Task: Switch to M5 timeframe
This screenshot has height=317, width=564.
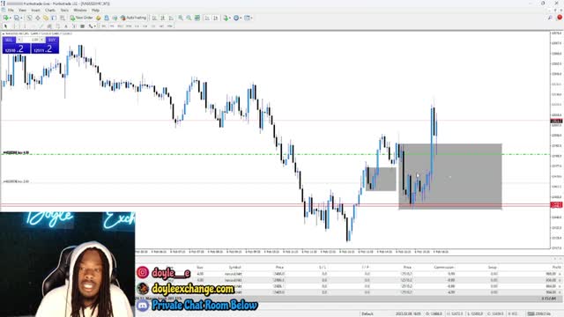Action: click(x=112, y=26)
